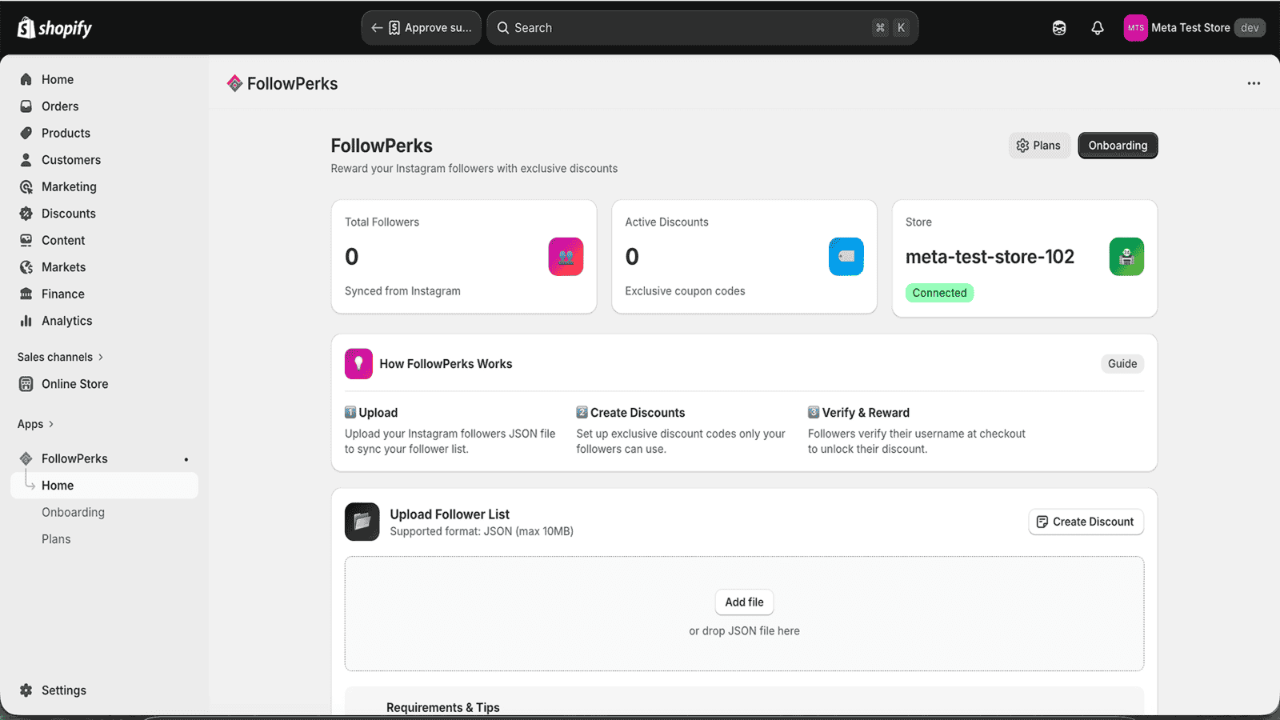
Task: Click the Search field in the top bar
Action: pyautogui.click(x=688, y=28)
